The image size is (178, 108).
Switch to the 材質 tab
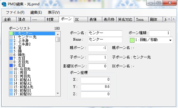pyautogui.click(x=52, y=20)
